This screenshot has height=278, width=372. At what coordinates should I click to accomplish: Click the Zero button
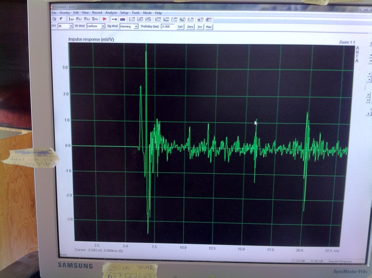(x=190, y=27)
